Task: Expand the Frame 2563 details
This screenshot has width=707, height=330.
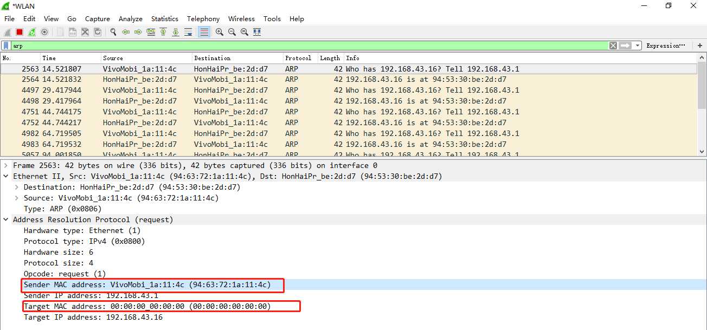Action: (6, 165)
